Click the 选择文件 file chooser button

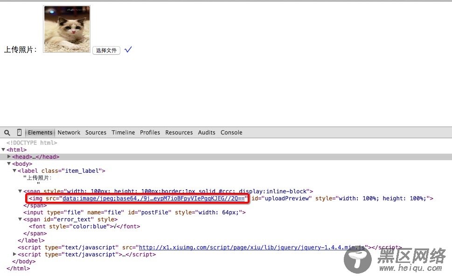click(106, 50)
